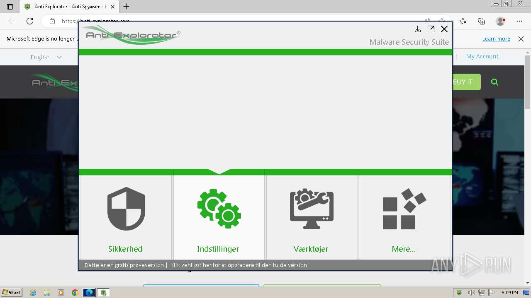Screen dimensions: 531x298
Task: Go back in Edge browser
Action: [x=12, y=21]
